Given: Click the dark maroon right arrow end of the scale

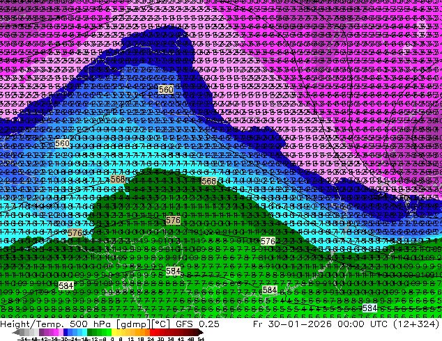Looking at the screenshot, I should click(200, 333).
